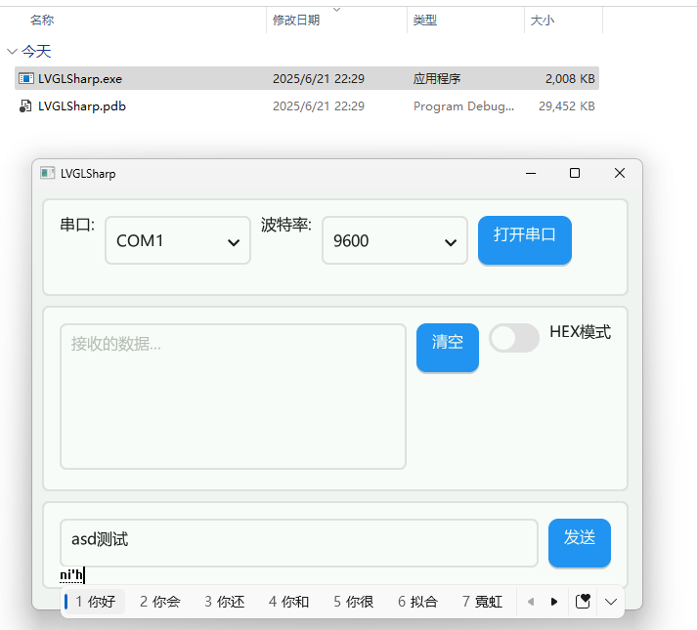Screen dimensions: 697x630
Task: Sort files by 名称 column header
Action: [43, 20]
